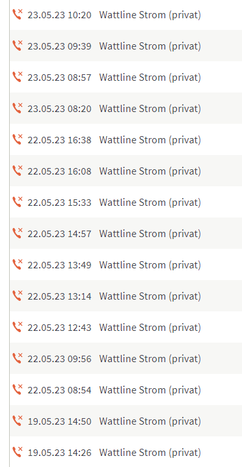Open Wattline Strom entry from 19.05.23 14:26
The image size is (242, 467).
pos(150,453)
